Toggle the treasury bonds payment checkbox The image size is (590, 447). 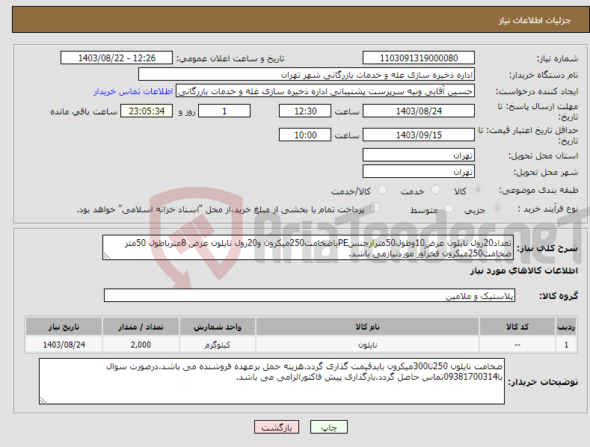375,208
